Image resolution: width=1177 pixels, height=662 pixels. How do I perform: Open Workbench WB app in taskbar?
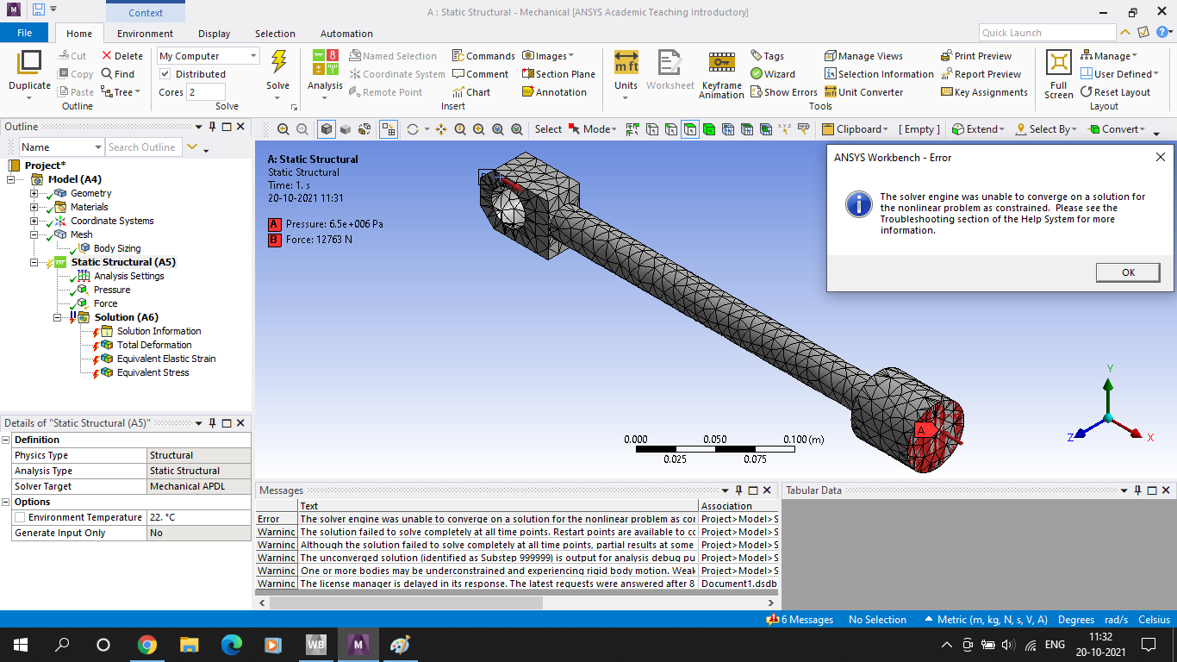coord(315,645)
